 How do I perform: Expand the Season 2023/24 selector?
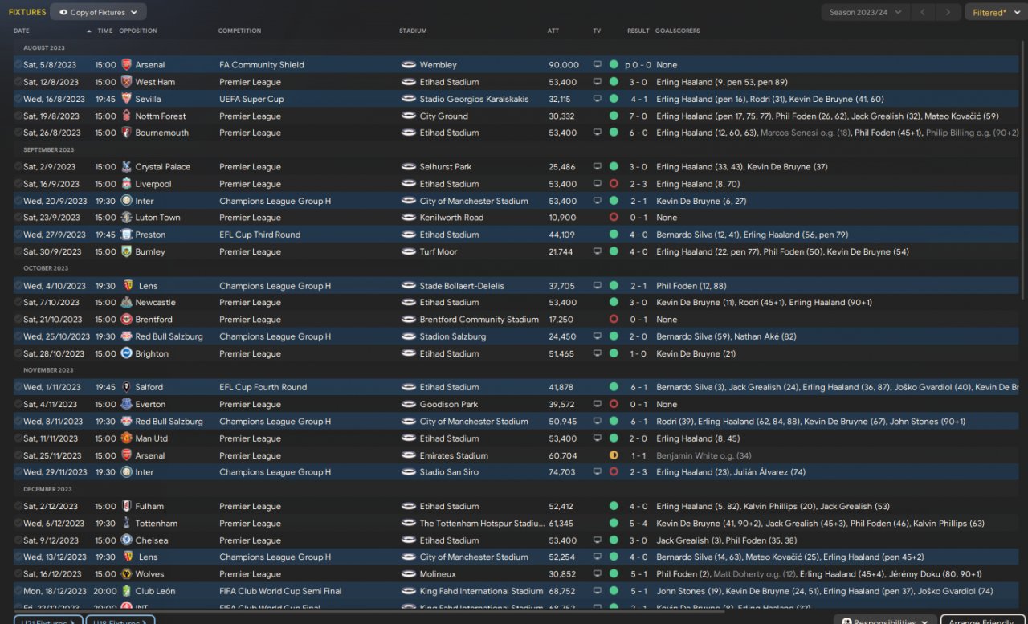point(865,12)
